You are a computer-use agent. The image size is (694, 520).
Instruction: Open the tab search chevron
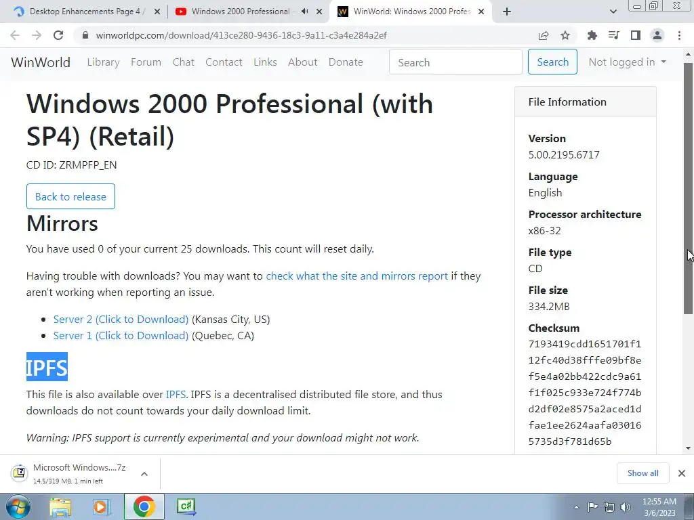[613, 12]
